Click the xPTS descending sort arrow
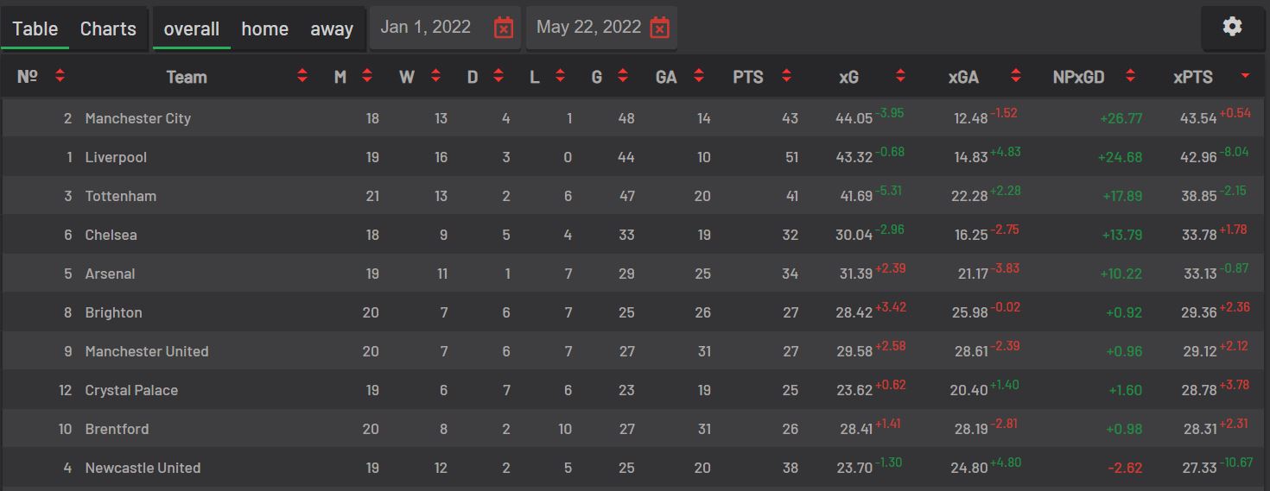The height and width of the screenshot is (491, 1270). [x=1245, y=77]
